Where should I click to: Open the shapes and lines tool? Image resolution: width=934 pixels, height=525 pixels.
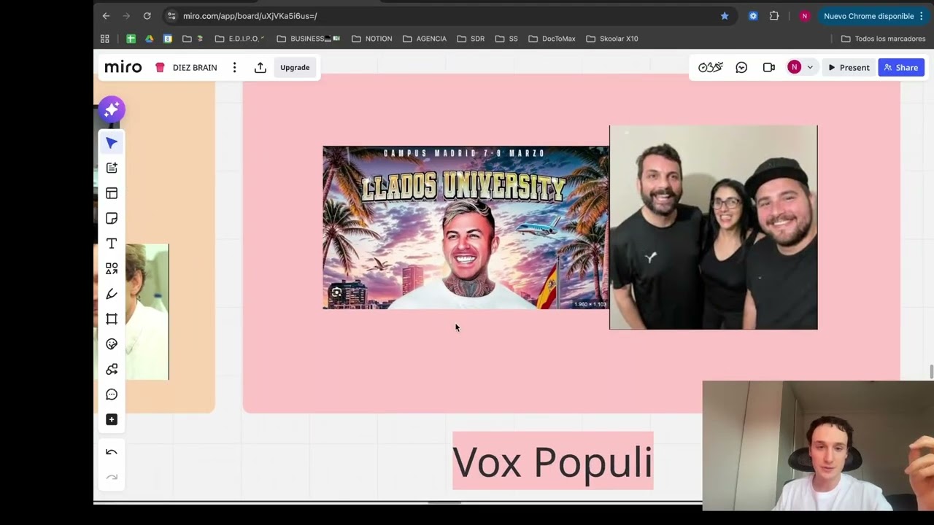112,269
